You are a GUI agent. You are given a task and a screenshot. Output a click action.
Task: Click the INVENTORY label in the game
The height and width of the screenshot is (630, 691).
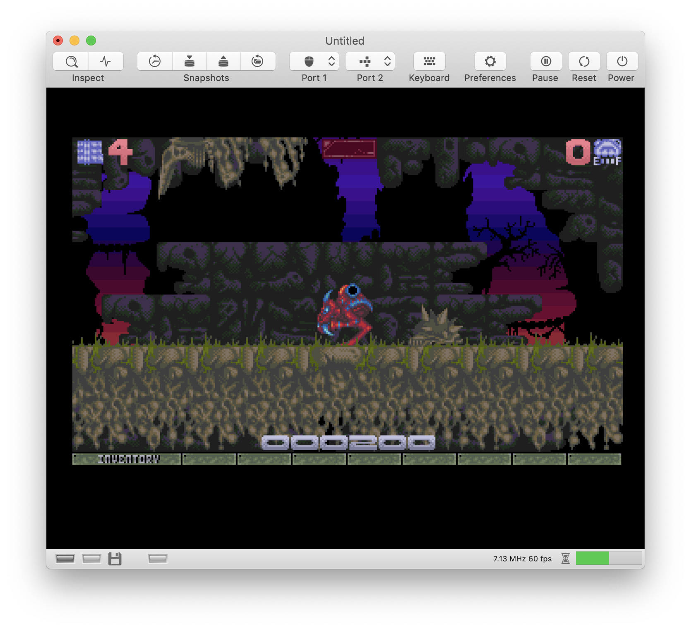pyautogui.click(x=129, y=459)
